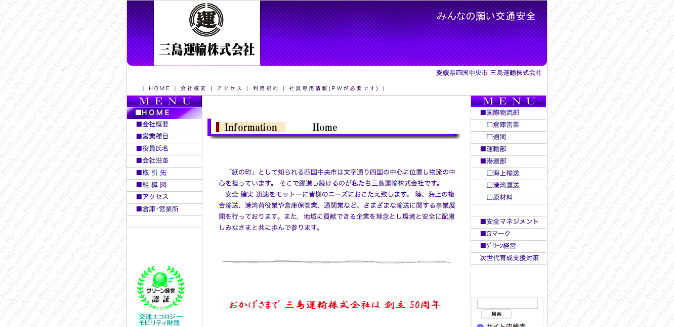Image resolution: width=674 pixels, height=327 pixels.
Task: Click the みんなの願い交通安全 slogan
Action: (486, 16)
